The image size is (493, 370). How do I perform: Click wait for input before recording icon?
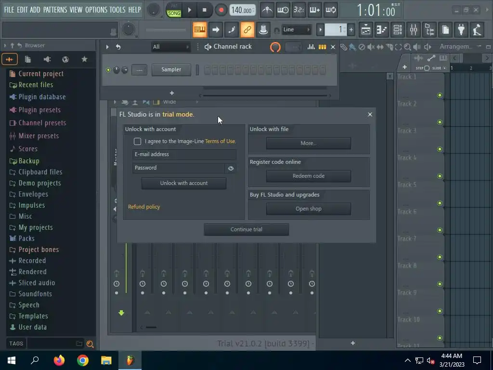coord(283,10)
